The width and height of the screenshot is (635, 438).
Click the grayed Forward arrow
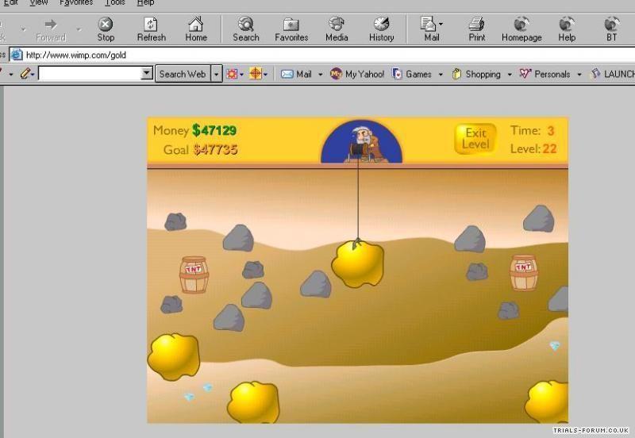(x=51, y=29)
